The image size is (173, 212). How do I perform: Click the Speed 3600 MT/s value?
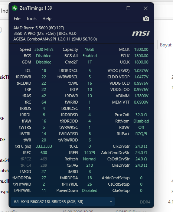44,49
